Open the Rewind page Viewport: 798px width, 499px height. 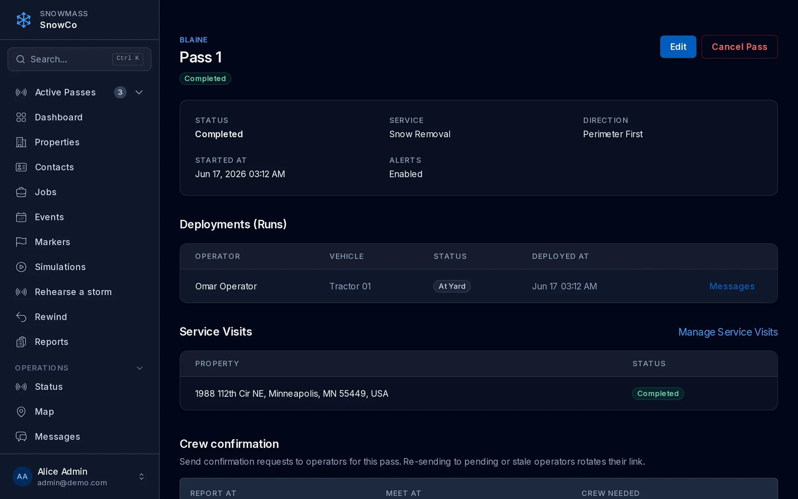(79, 317)
